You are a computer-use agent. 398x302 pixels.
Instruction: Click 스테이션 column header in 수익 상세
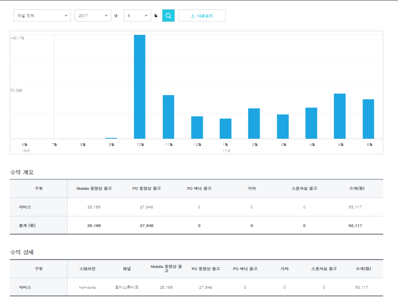(x=87, y=269)
